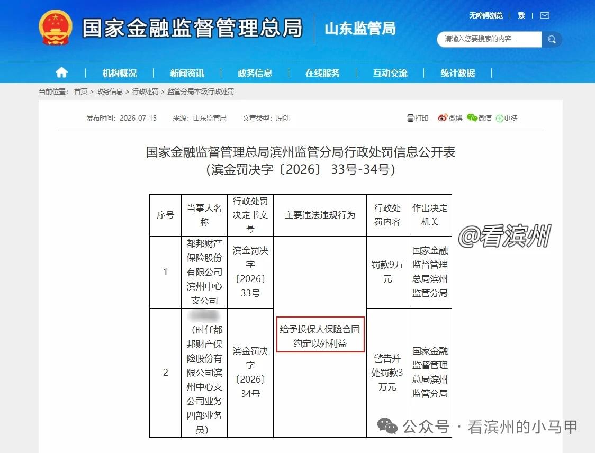Open the mail envelope icon at top right
This screenshot has height=453, width=595.
(x=545, y=15)
